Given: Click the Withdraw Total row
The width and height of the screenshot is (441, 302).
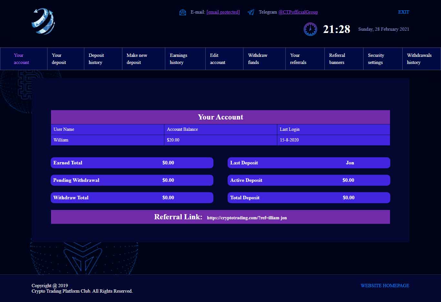Looking at the screenshot, I should pos(132,198).
